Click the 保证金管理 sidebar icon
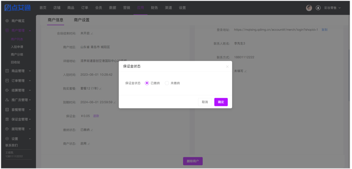The height and width of the screenshot is (169, 352). [x=7, y=119]
